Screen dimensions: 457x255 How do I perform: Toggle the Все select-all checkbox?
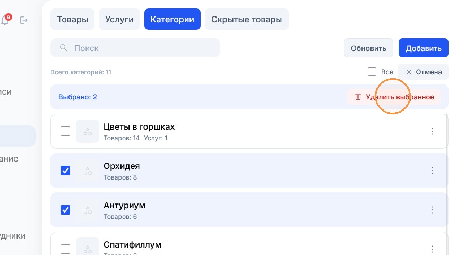point(372,72)
